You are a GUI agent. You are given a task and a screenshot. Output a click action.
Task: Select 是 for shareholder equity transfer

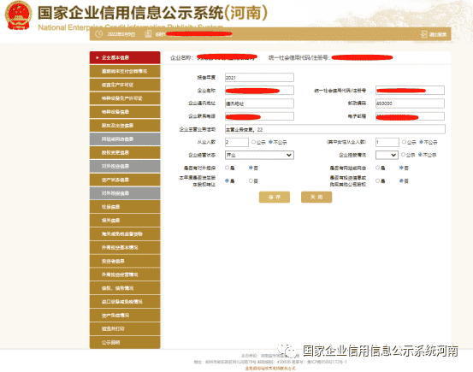click(x=228, y=180)
